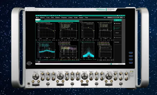Image resolution: width=157 pixels, height=95 pixels.
Task: Open the Window menu
Action: [x=58, y=17]
